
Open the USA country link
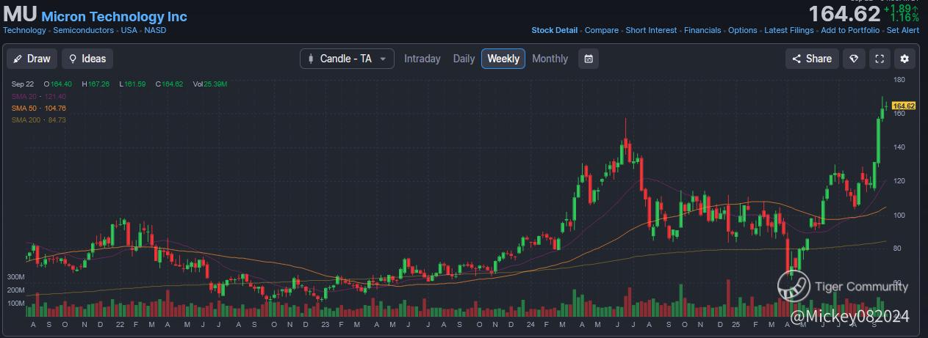(x=129, y=30)
